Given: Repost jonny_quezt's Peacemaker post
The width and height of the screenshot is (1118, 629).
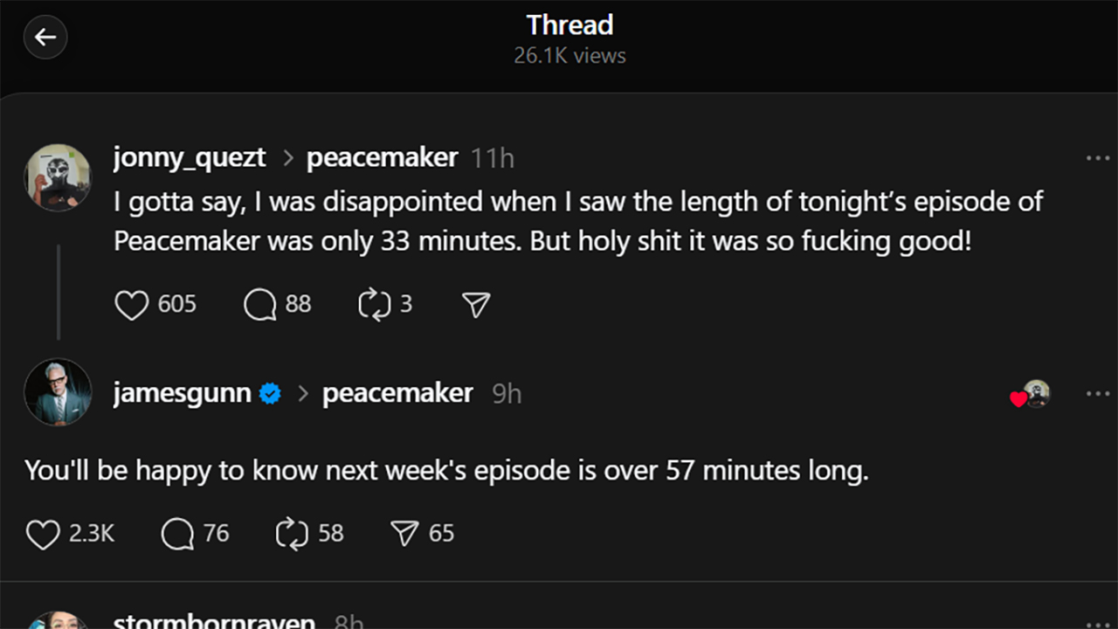Looking at the screenshot, I should [x=374, y=305].
